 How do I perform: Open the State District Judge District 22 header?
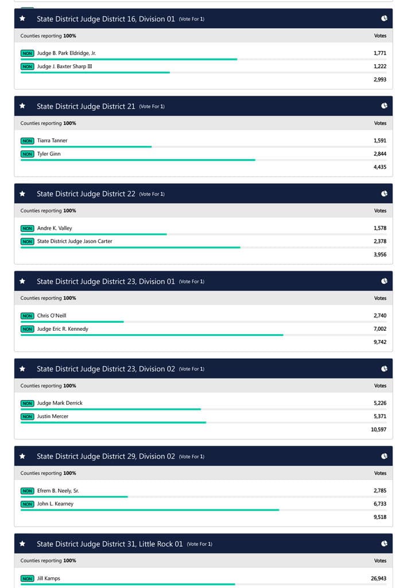click(x=86, y=194)
